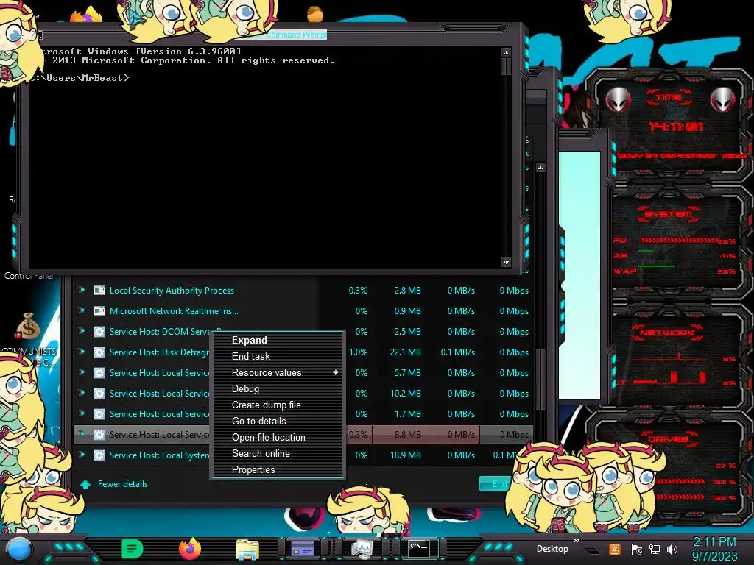Click the 1.0% CPU value
The width and height of the screenshot is (754, 565).
(x=359, y=352)
